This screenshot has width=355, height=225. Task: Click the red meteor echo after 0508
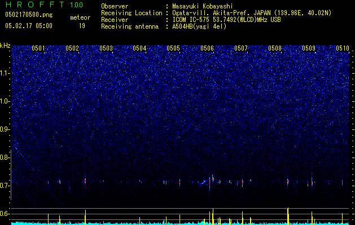click(288, 181)
